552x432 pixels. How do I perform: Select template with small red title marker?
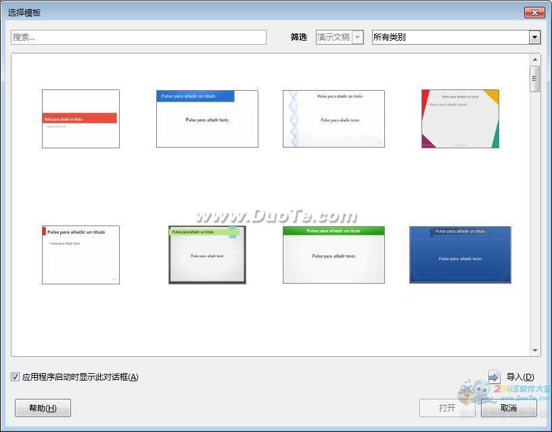pos(80,255)
